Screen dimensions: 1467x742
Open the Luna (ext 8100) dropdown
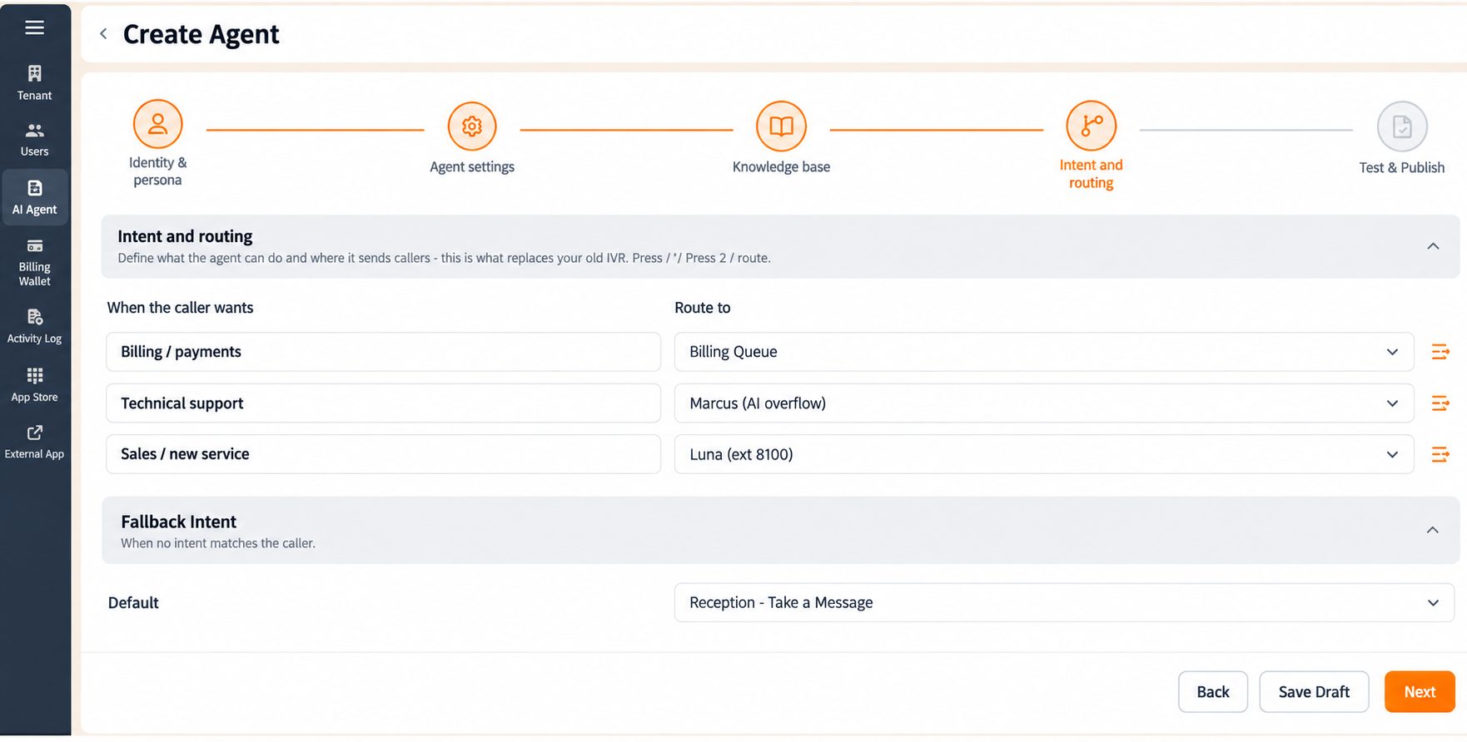1044,454
